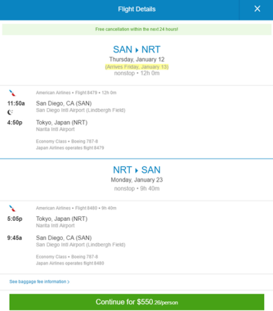
Task: Click Japan Airlines operates flight 8480 note
Action: [x=70, y=263]
